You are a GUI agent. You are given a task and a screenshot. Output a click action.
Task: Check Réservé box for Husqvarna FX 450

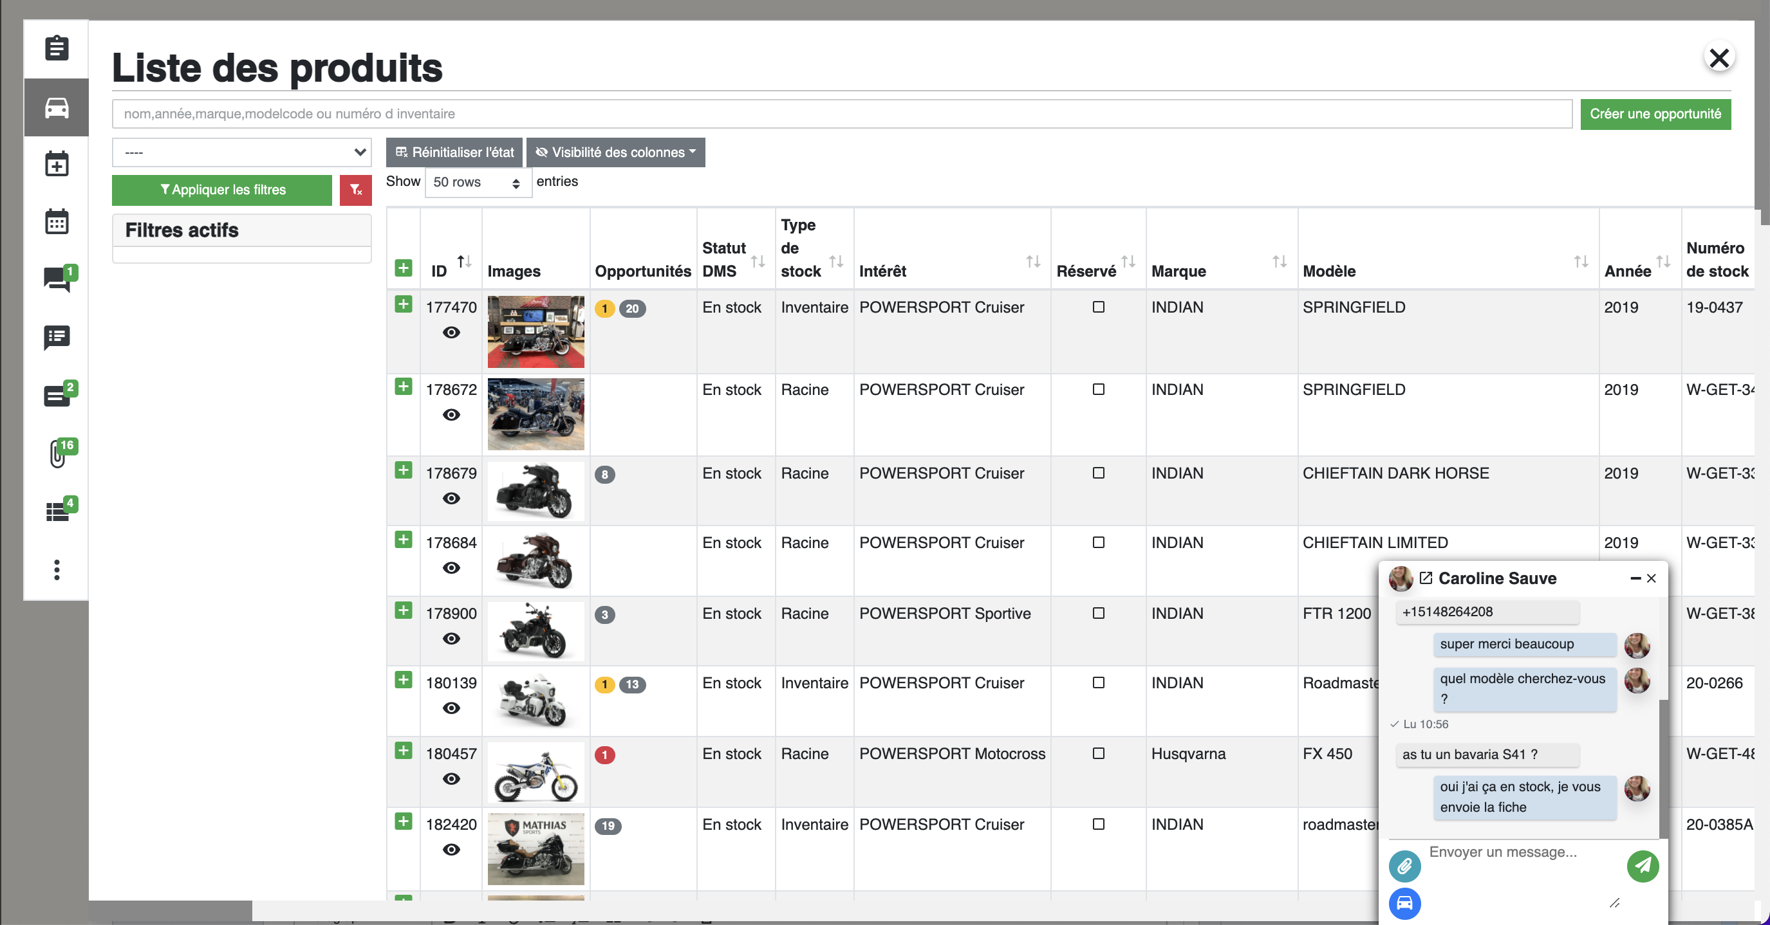[1099, 753]
